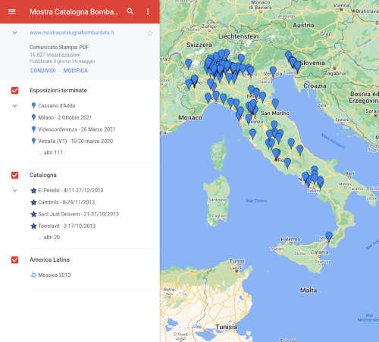The width and height of the screenshot is (379, 342).
Task: Click star icon beside El Perelló
Action: coord(33,191)
